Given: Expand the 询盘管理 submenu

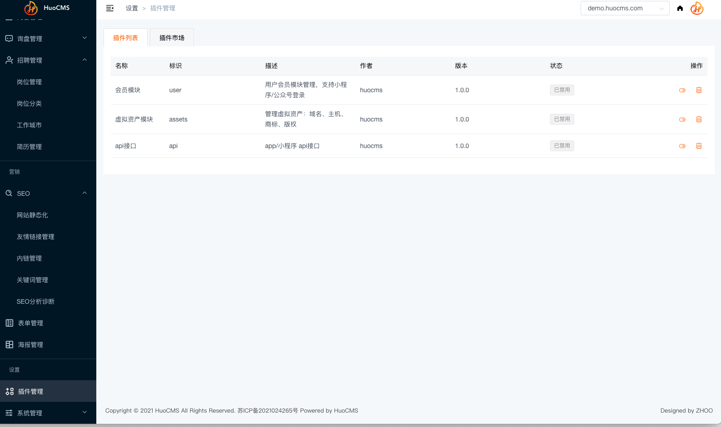Looking at the screenshot, I should click(85, 38).
